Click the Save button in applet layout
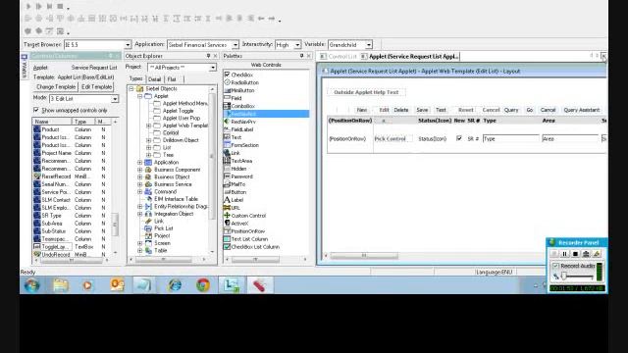The width and height of the screenshot is (628, 353). pyautogui.click(x=422, y=110)
